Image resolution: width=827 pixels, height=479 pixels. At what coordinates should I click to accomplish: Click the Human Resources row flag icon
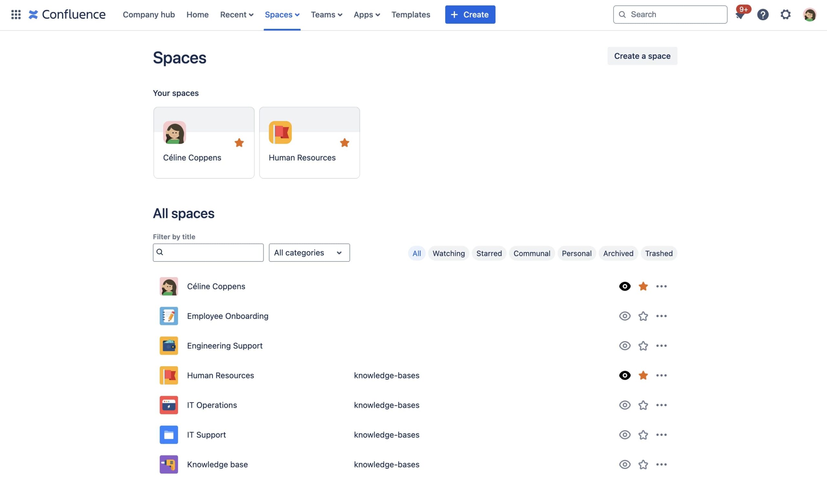[169, 375]
